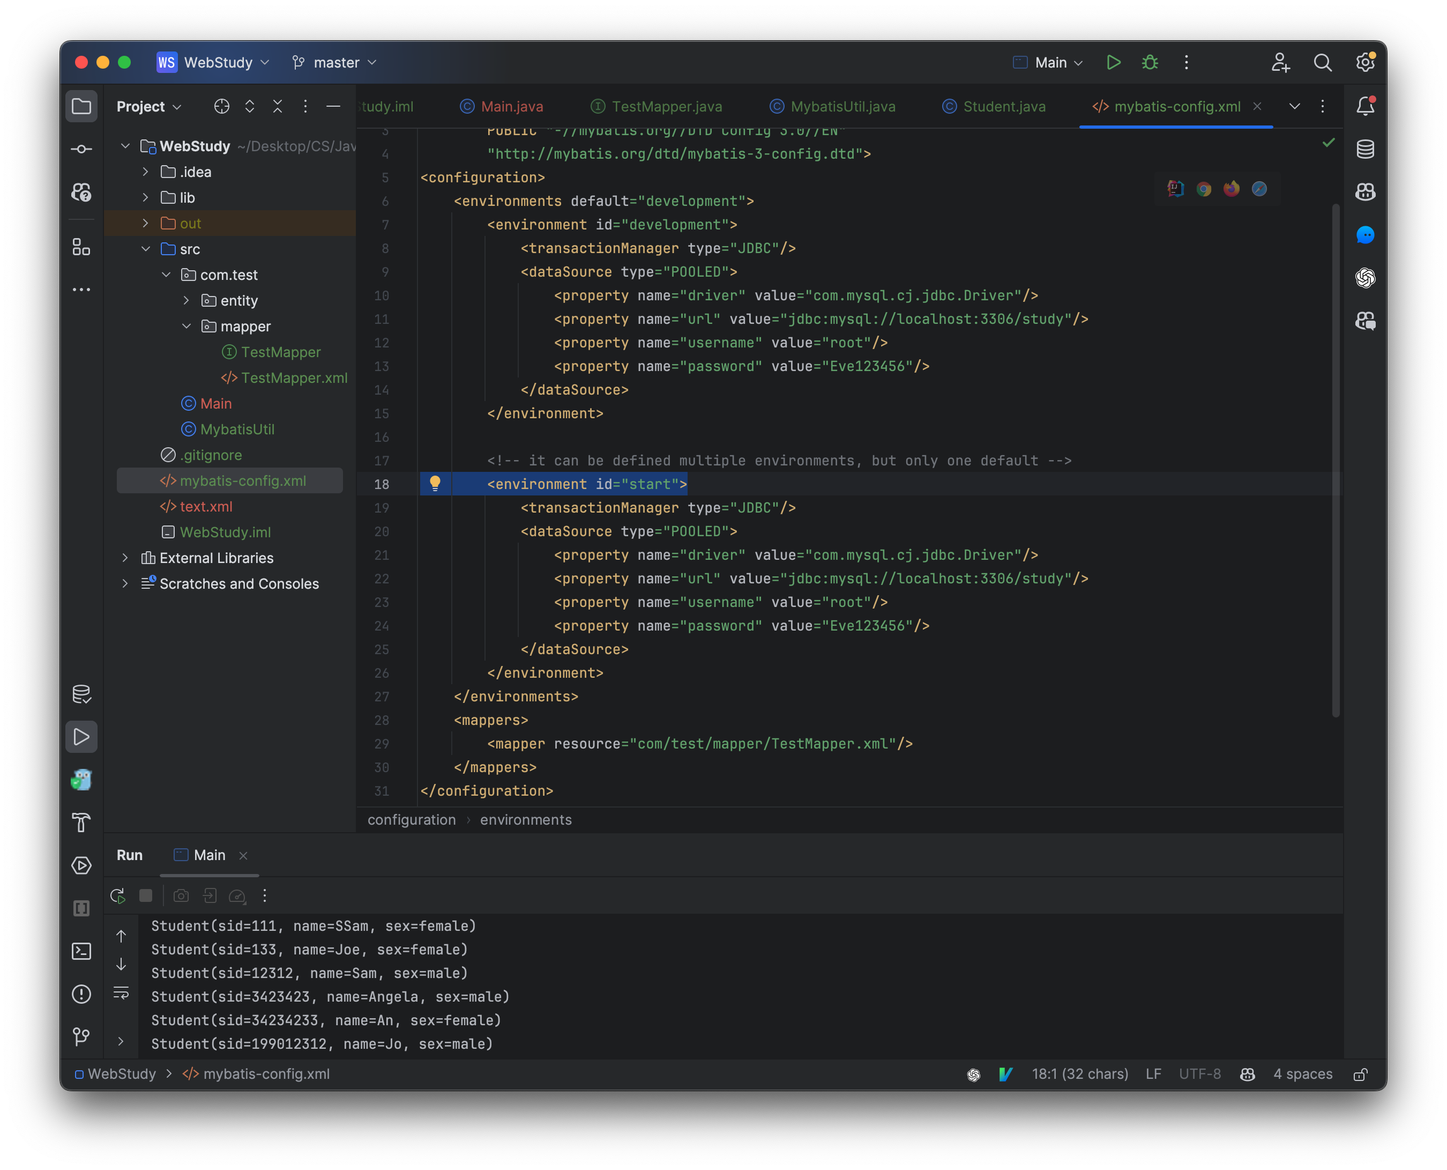Toggle soft-wrap in the Run console

click(x=121, y=993)
